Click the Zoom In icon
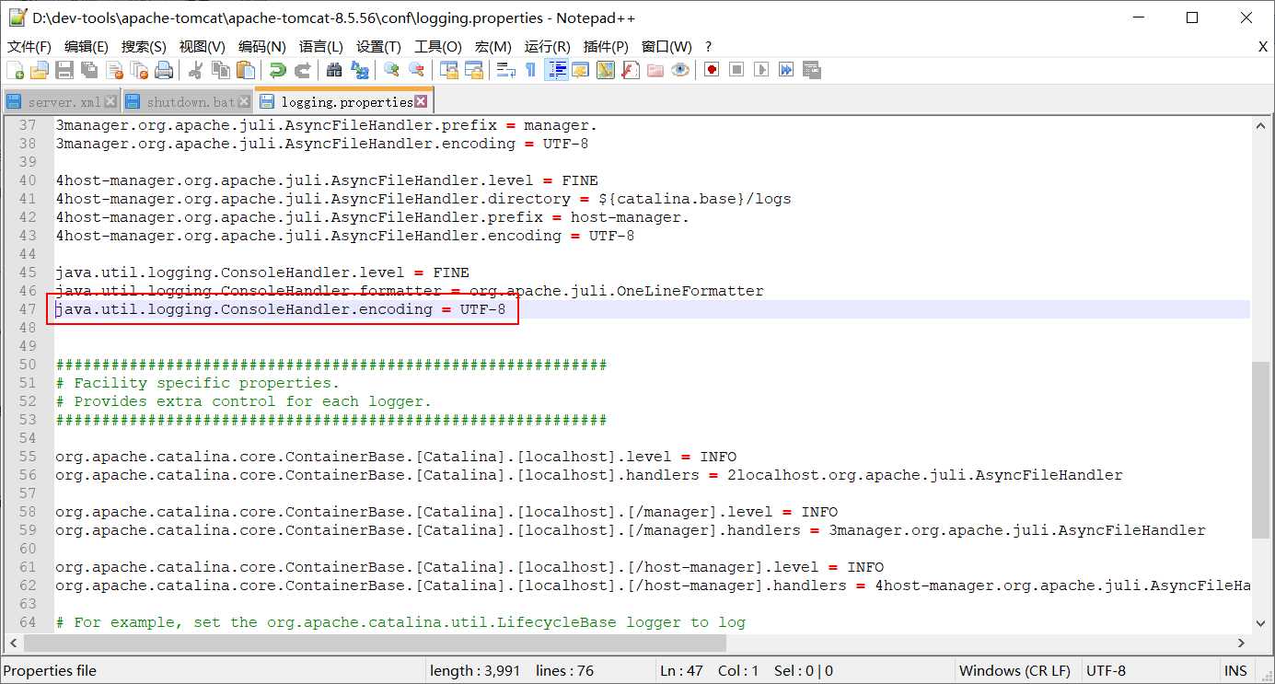1275x684 pixels. tap(391, 70)
